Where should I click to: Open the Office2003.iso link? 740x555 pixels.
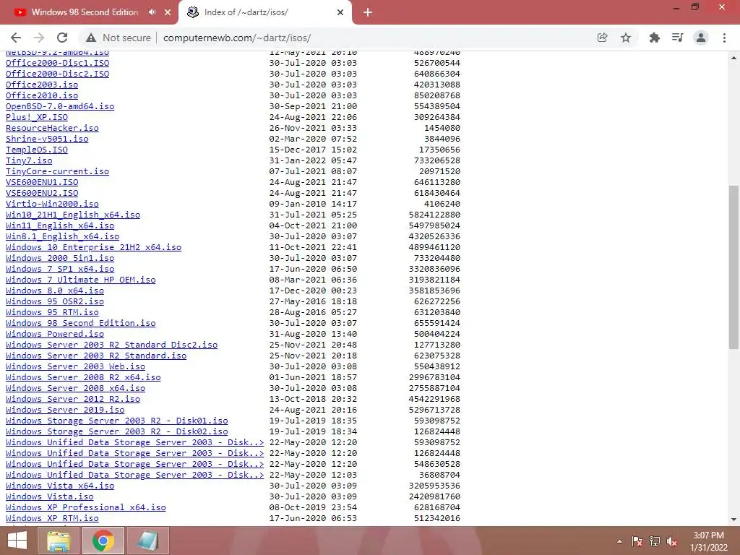[x=42, y=85]
